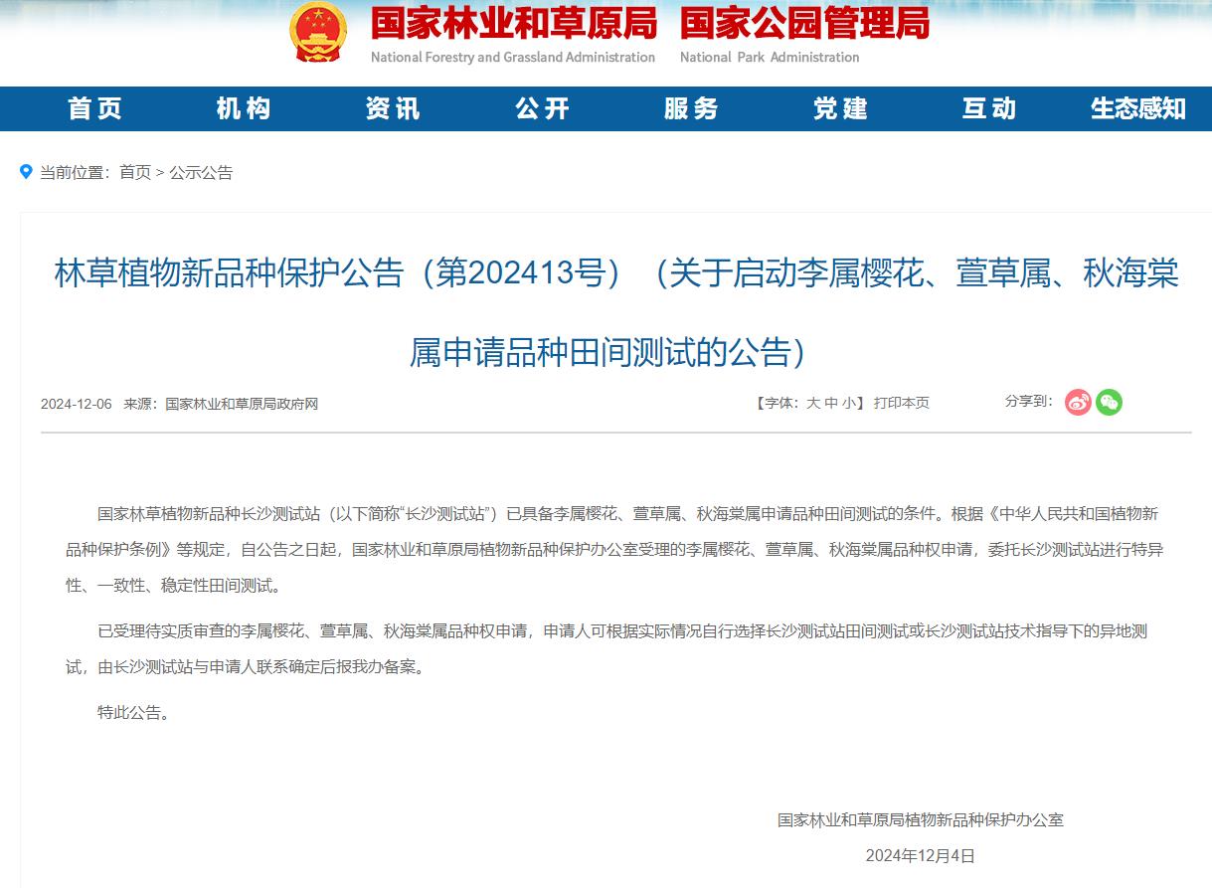1212x888 pixels.
Task: Set font size to medium (中)
Action: click(830, 404)
